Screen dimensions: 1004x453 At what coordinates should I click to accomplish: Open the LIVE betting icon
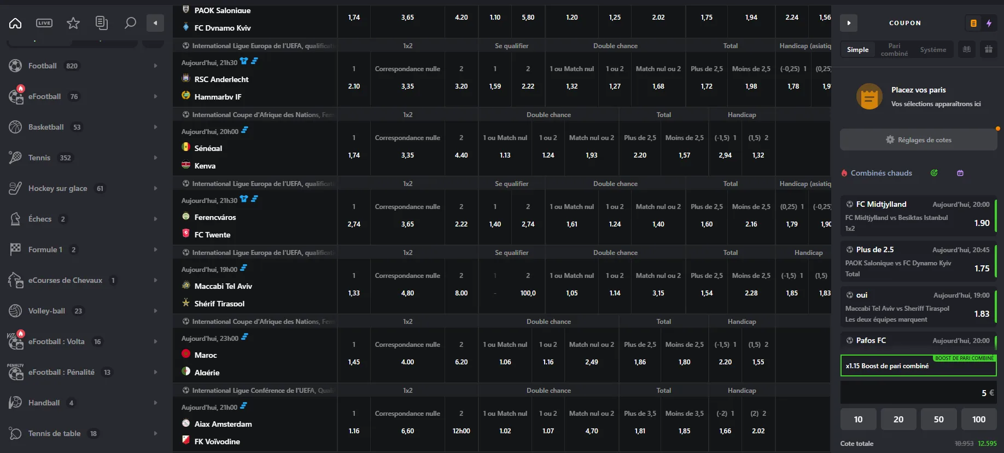pyautogui.click(x=44, y=23)
